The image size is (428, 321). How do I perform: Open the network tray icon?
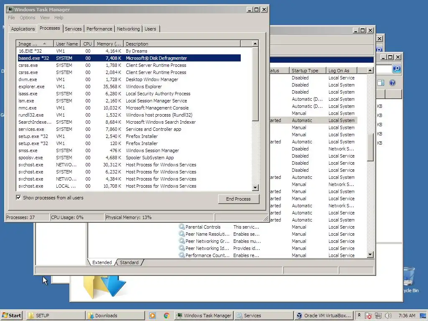pyautogui.click(x=378, y=316)
